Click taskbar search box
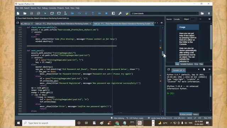Viewport: 227px width, 128px height. tap(49, 123)
